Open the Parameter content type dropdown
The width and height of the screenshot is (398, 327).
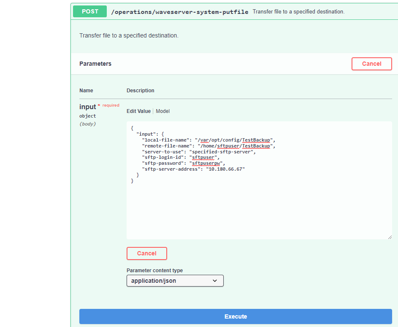pyautogui.click(x=175, y=280)
